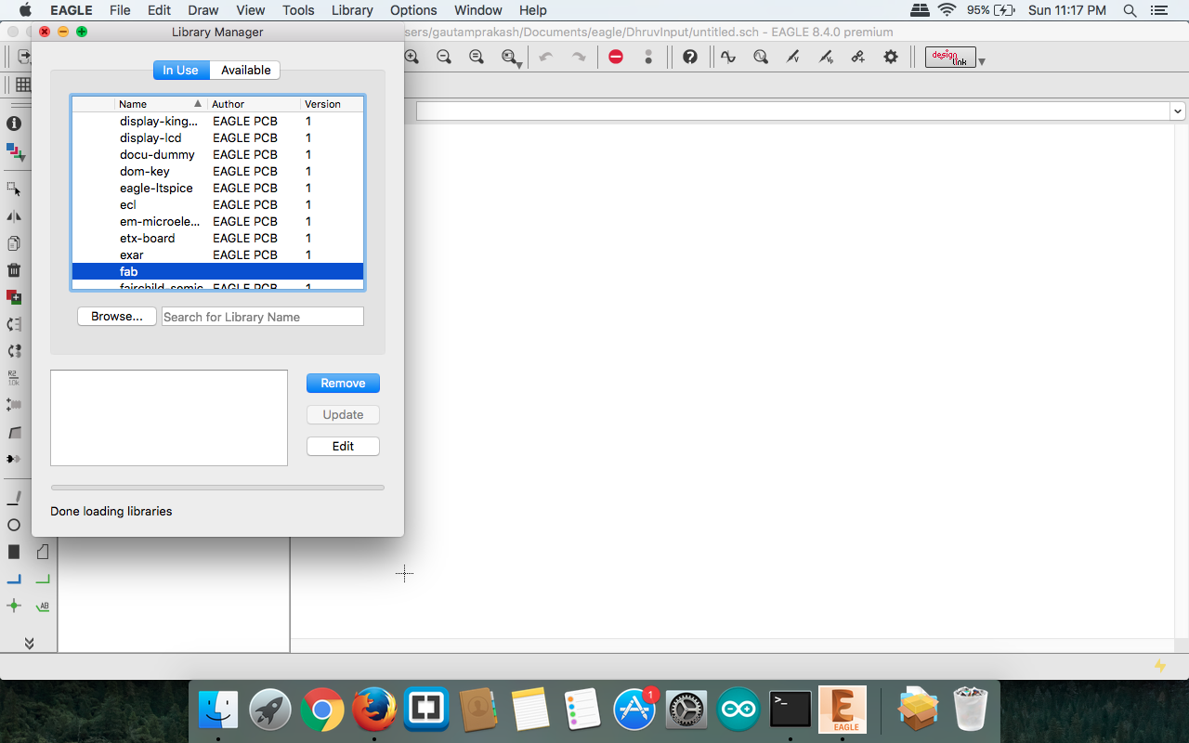Image resolution: width=1189 pixels, height=743 pixels.
Task: Select the Circle drawing tool
Action: tap(14, 525)
